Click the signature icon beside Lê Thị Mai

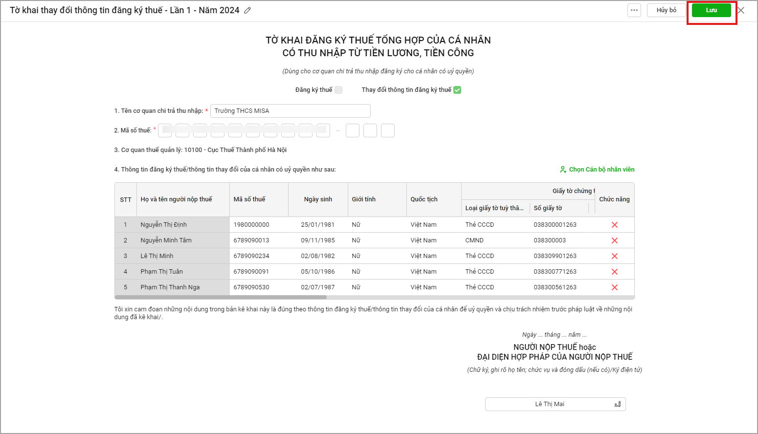click(618, 404)
